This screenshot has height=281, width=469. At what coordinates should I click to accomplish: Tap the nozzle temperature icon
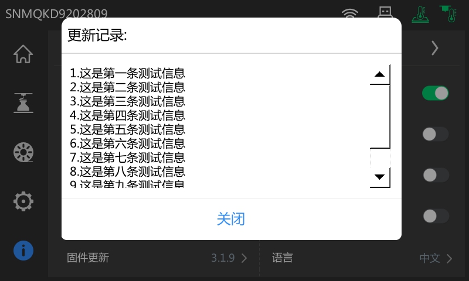point(448,13)
